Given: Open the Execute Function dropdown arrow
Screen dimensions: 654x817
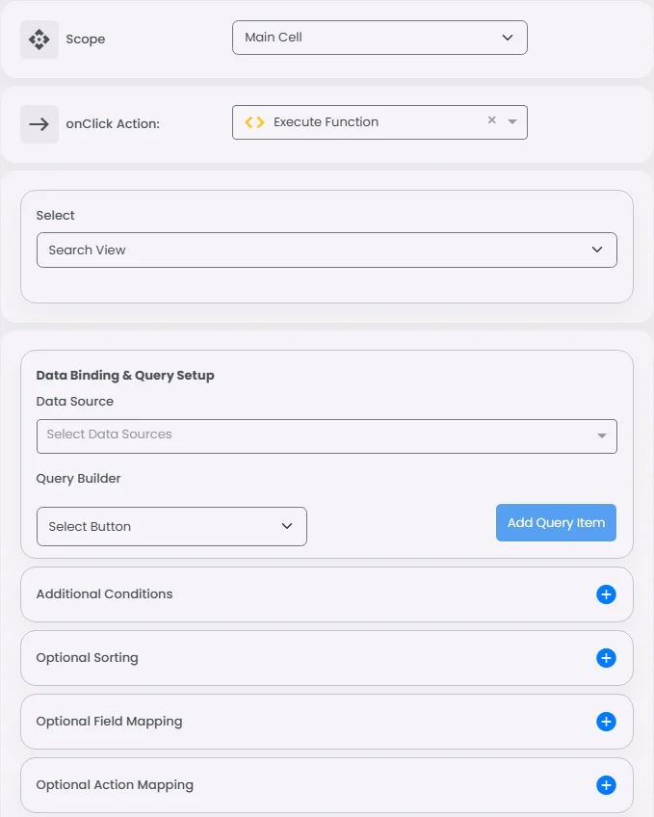Looking at the screenshot, I should click(512, 121).
